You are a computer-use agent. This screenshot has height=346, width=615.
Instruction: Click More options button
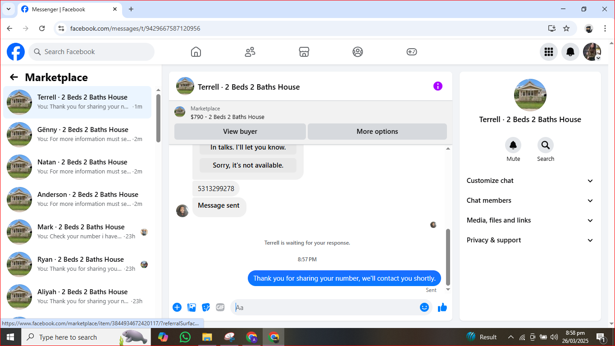tap(377, 132)
